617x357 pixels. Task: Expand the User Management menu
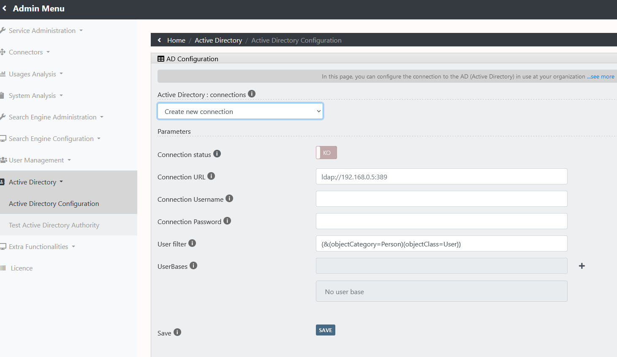tap(37, 160)
